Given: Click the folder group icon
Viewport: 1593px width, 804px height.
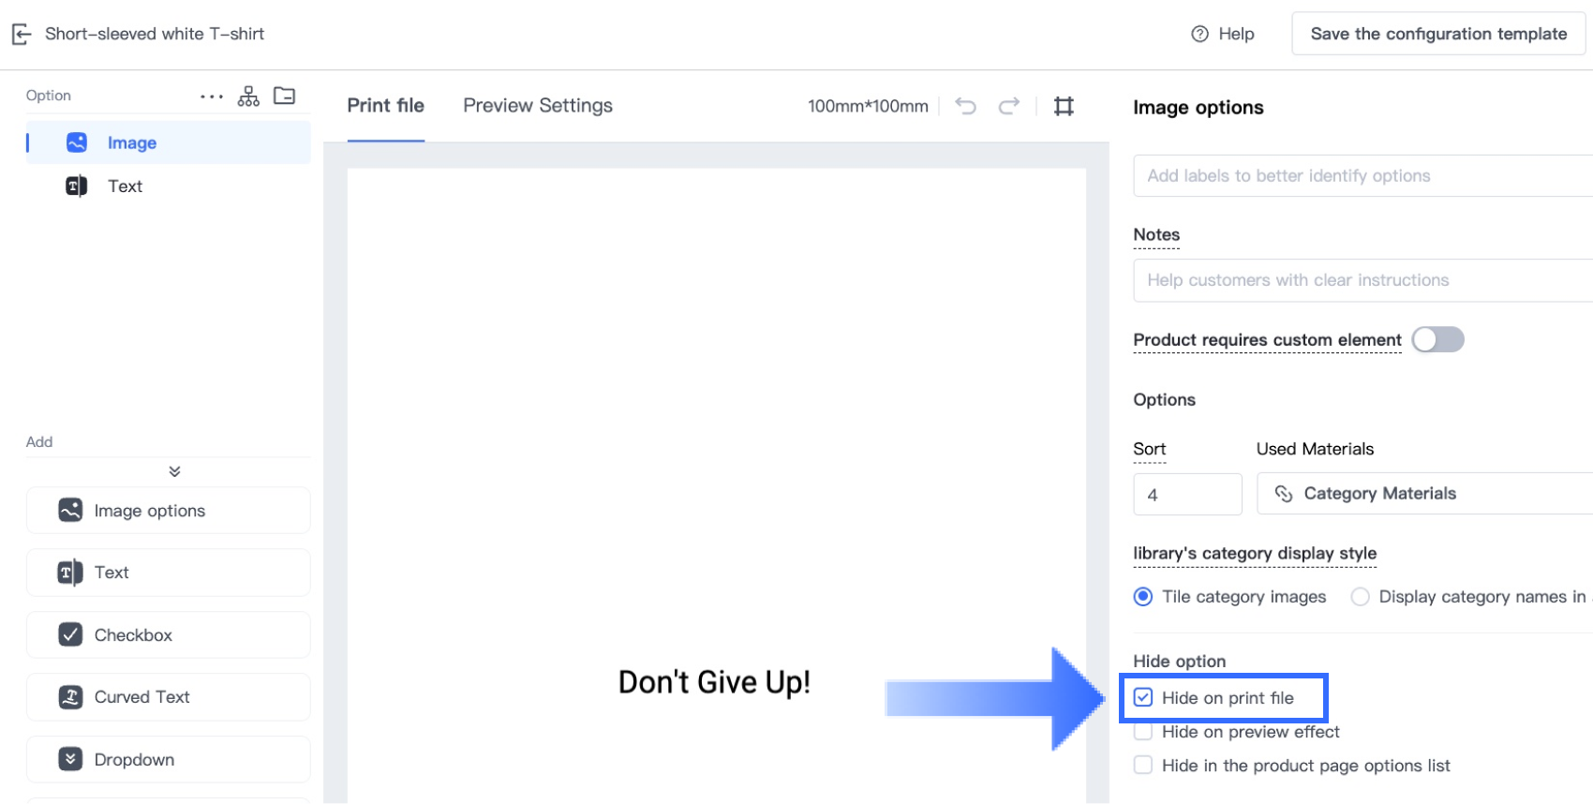Looking at the screenshot, I should click(284, 96).
